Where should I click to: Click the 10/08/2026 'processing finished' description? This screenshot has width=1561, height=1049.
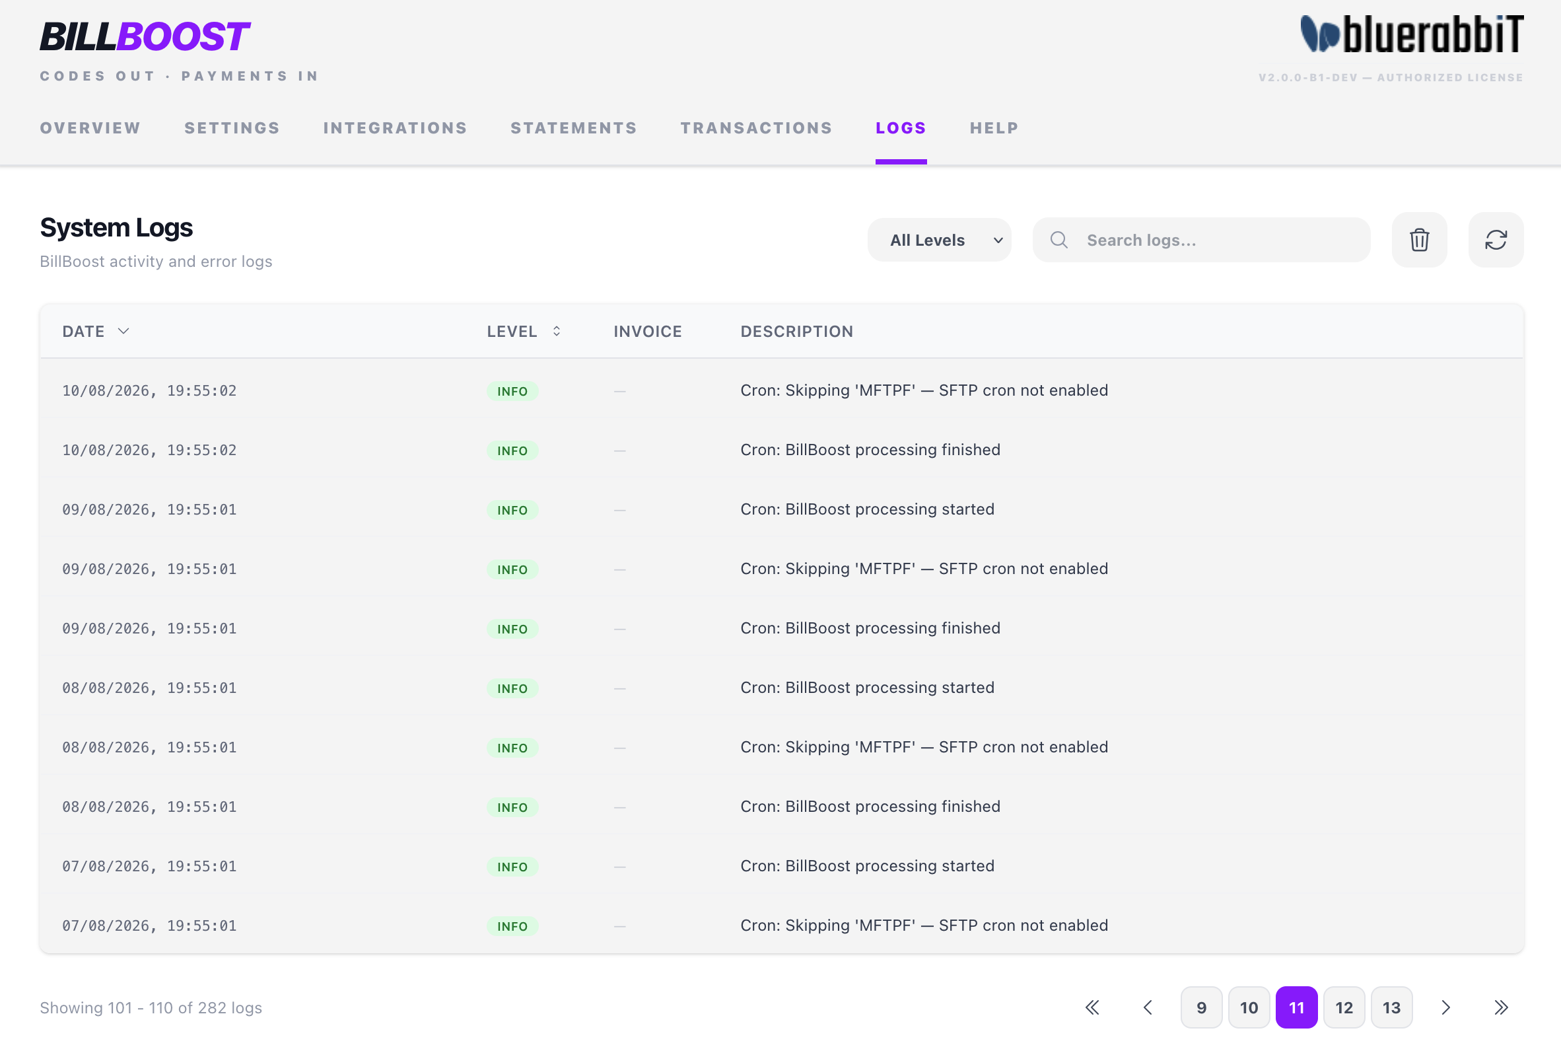click(x=870, y=450)
